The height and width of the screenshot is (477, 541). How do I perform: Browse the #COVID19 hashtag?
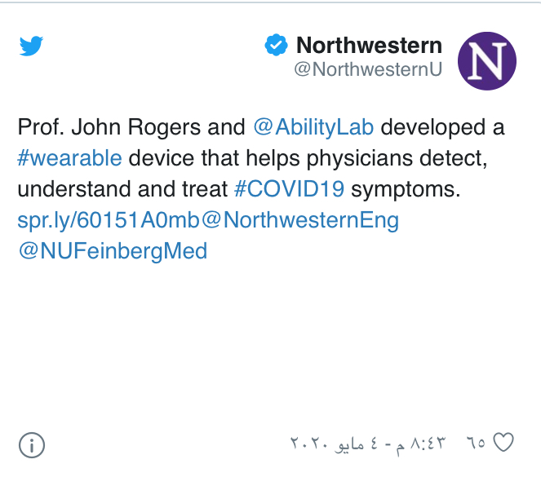(290, 189)
